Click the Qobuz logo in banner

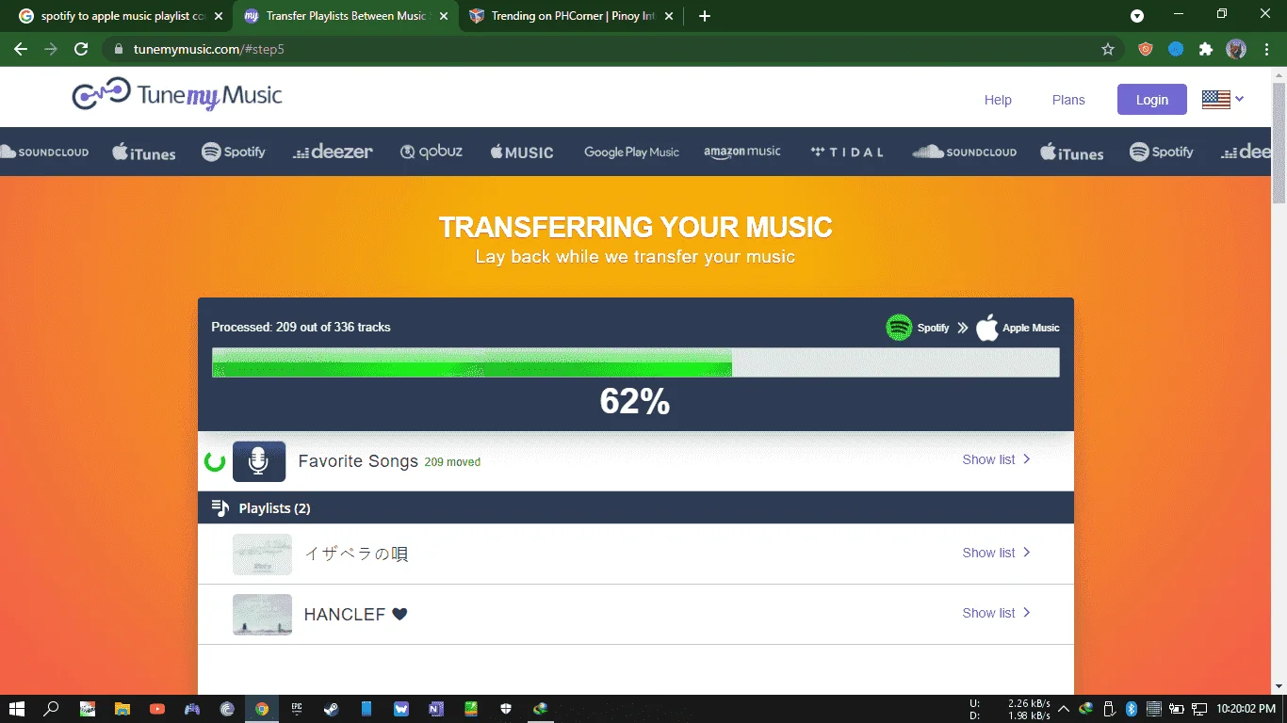tap(432, 152)
